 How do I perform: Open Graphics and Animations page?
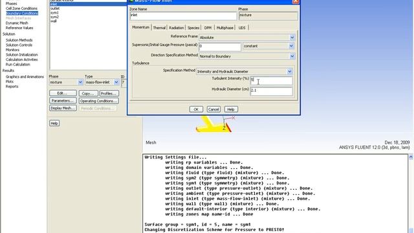25,76
